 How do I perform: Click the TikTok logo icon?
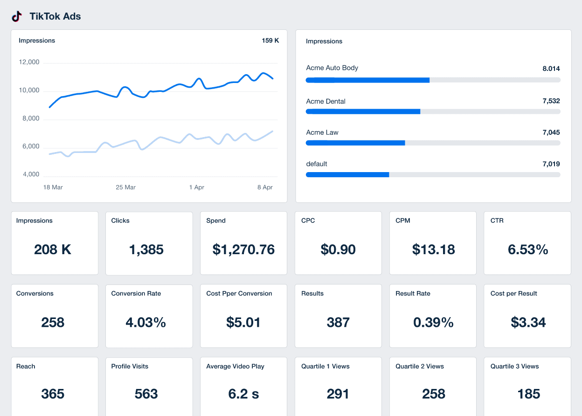pos(17,16)
